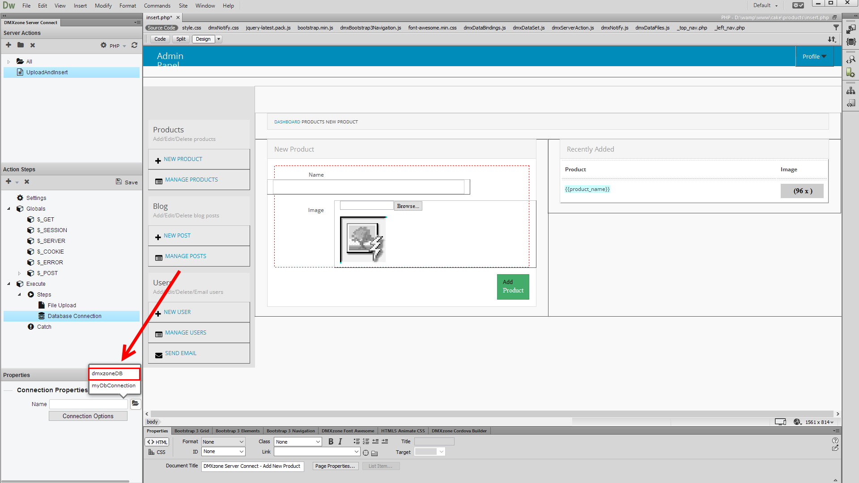Open the PHP server model dropdown

(118, 46)
